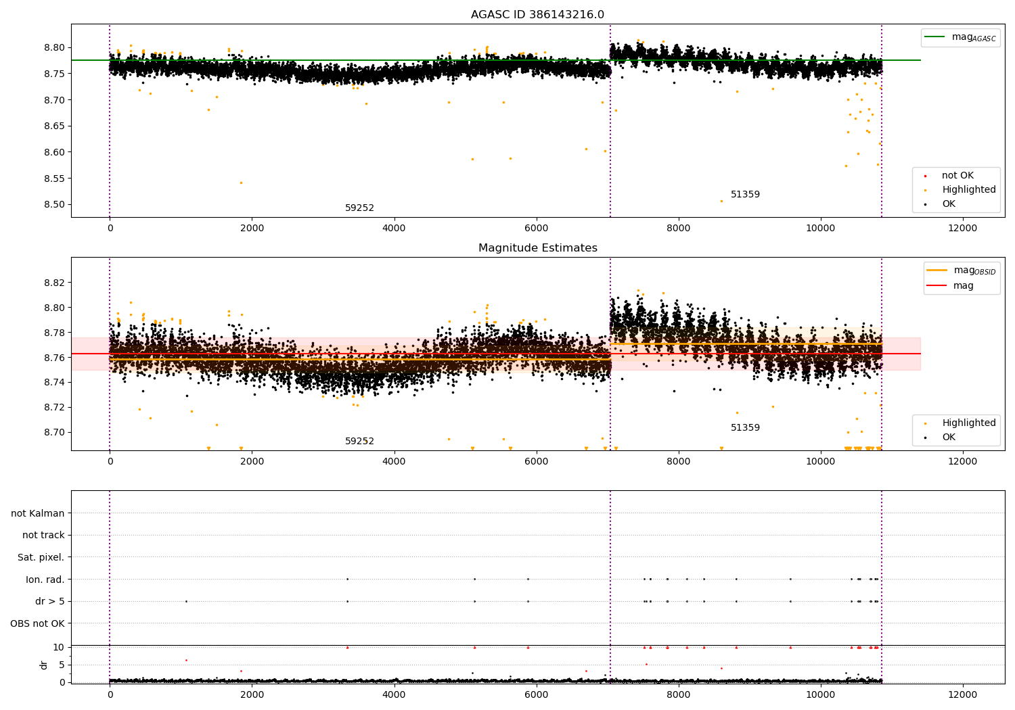The width and height of the screenshot is (1015, 710).
Task: Click 'not OK' legend entry in top plot
Action: coord(957,176)
